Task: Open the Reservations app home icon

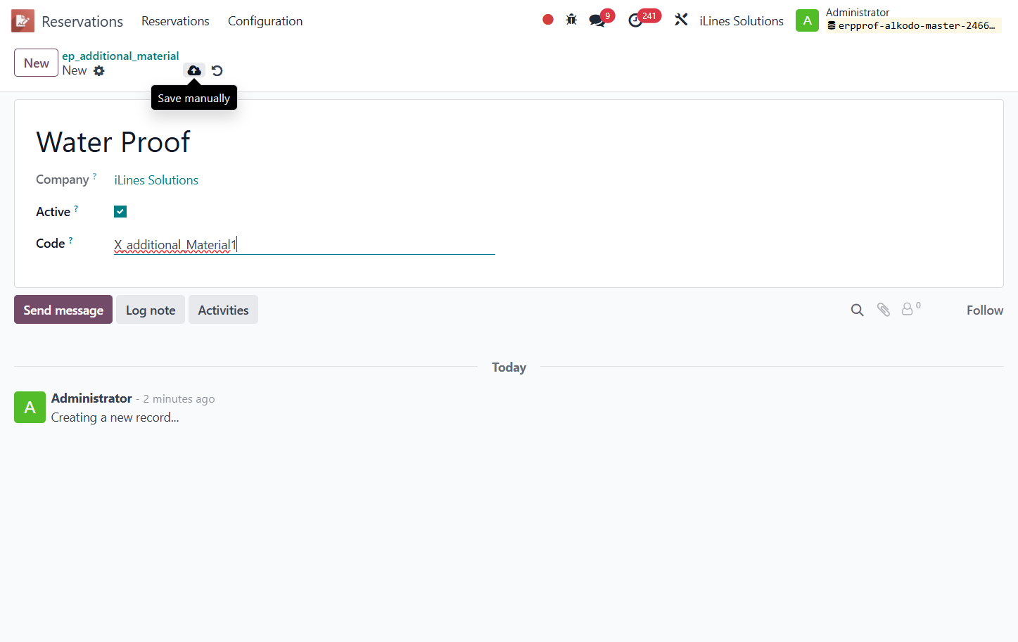Action: tap(23, 21)
